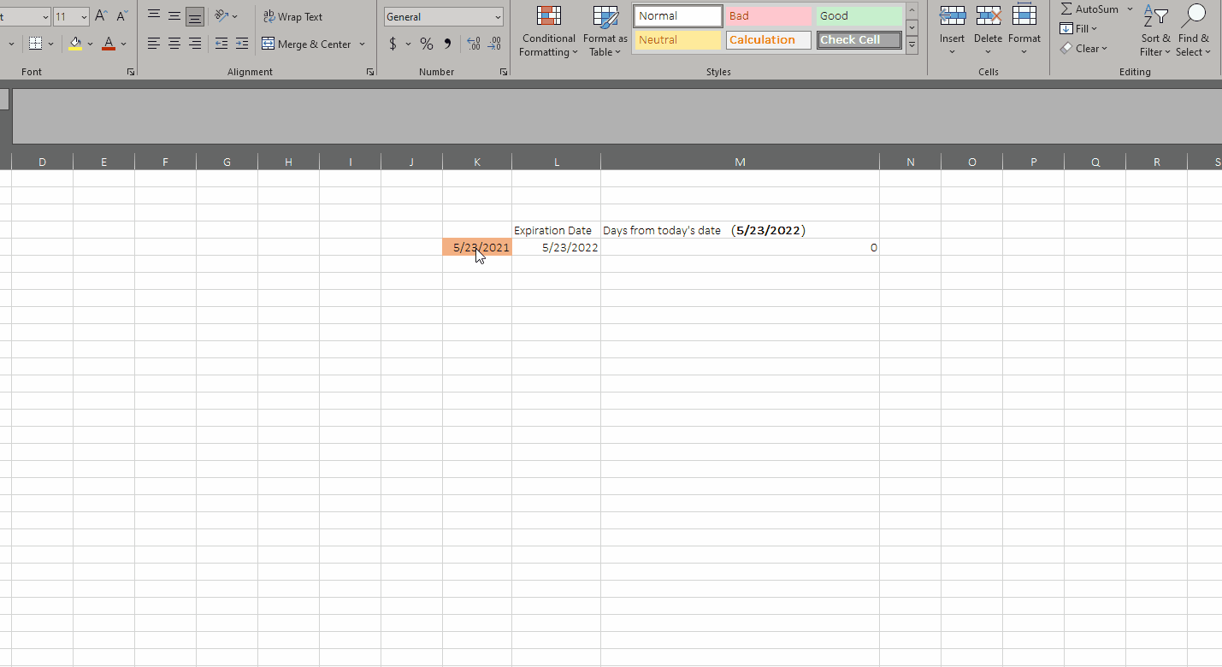The height and width of the screenshot is (667, 1222).
Task: Apply borders with the borders icon
Action: coord(35,44)
